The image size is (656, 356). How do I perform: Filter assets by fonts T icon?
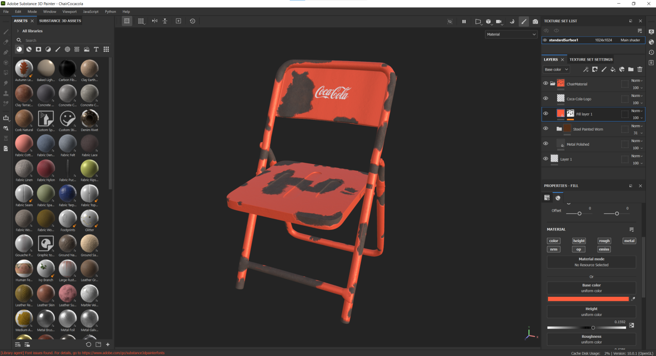[96, 49]
